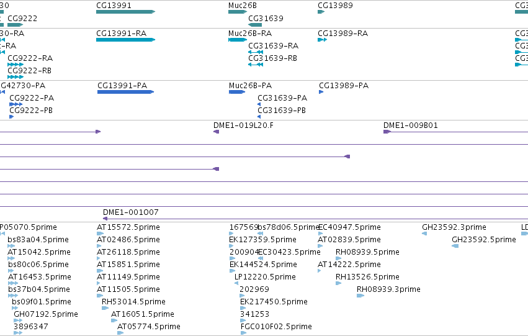Screen dimensions: 528x336
Task: Select the AT15851.5prime EST
Action: point(100,271)
